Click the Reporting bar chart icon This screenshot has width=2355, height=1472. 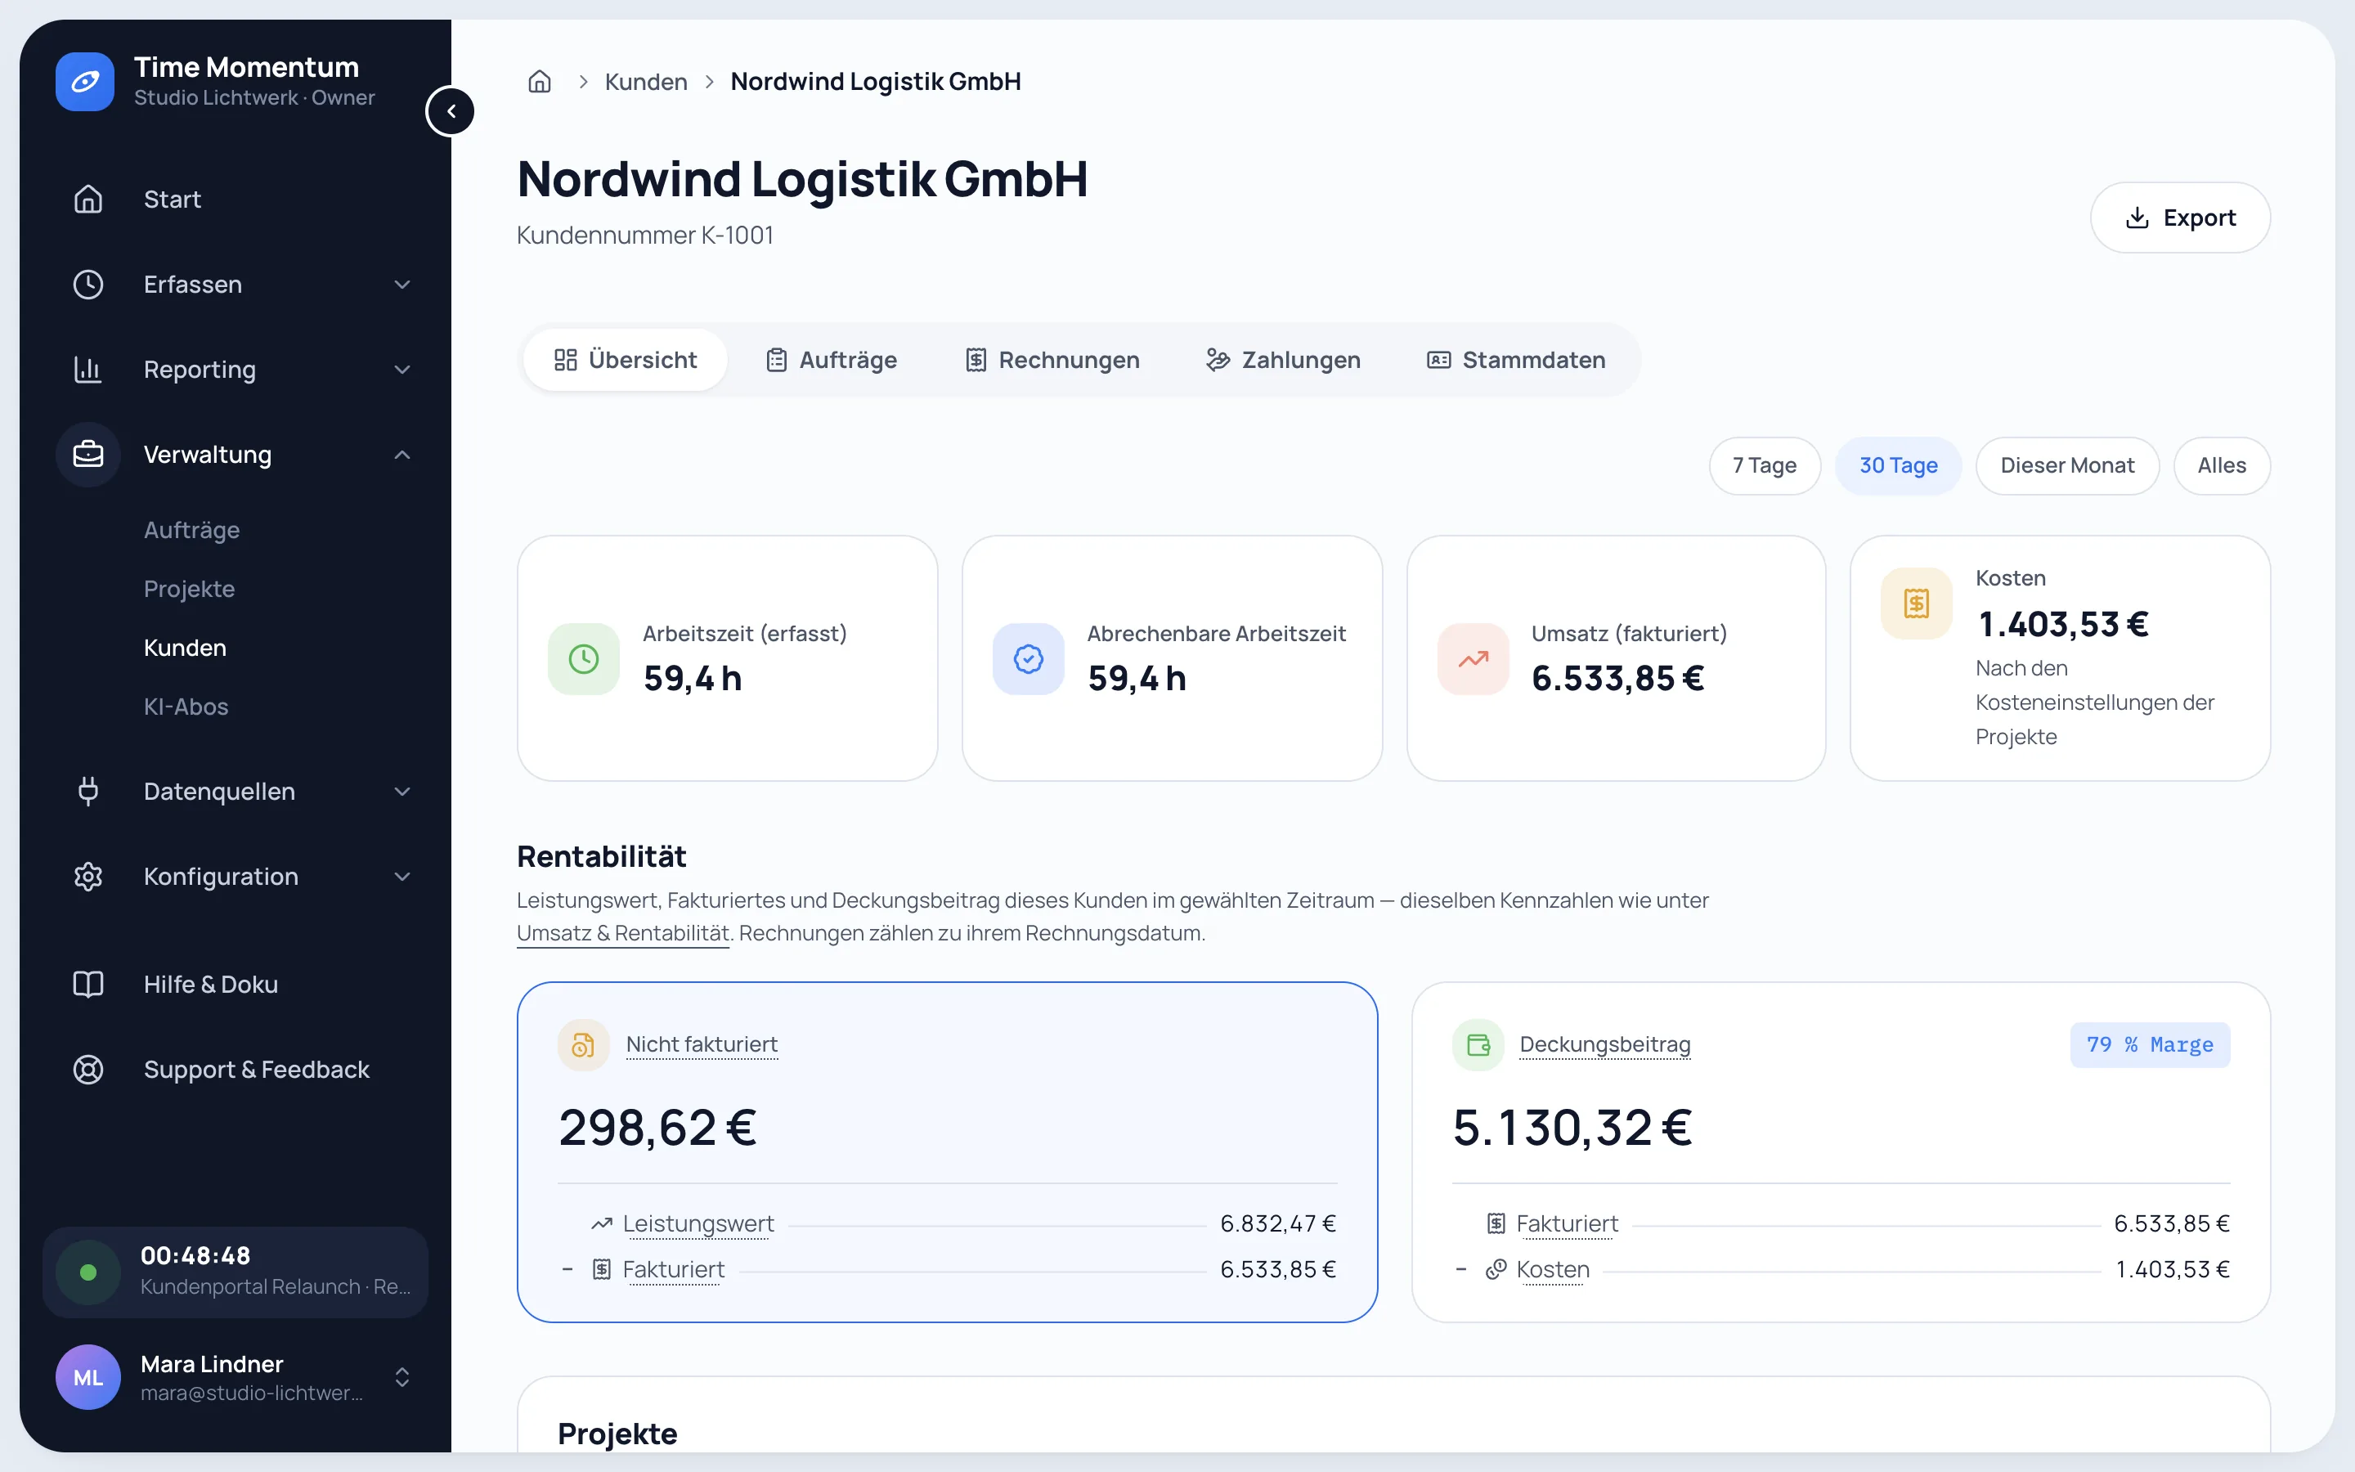(88, 369)
